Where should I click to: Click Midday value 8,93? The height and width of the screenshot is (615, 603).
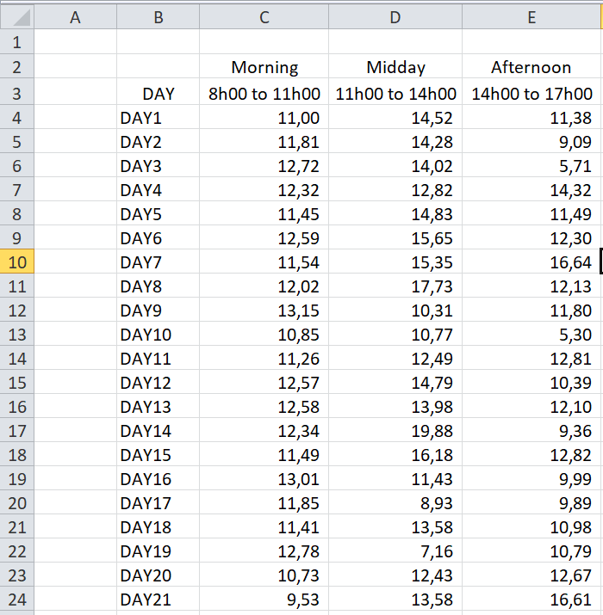tap(395, 503)
